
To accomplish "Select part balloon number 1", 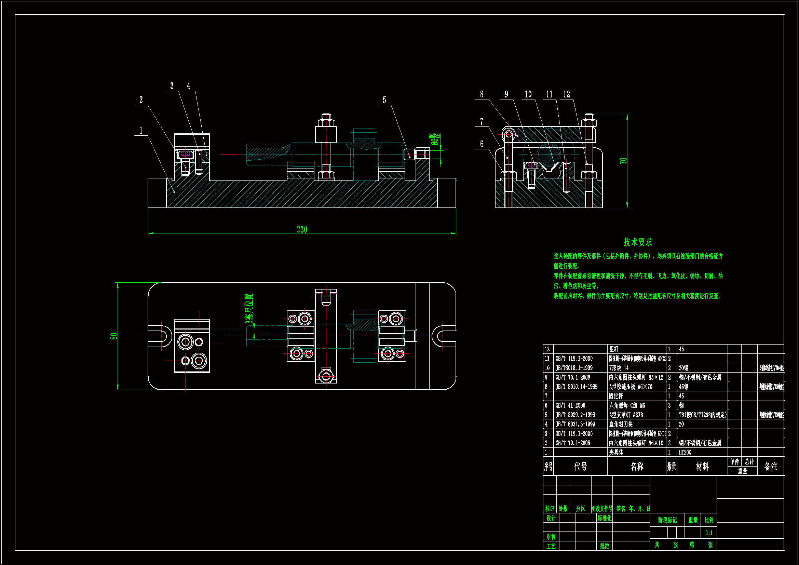I will (141, 131).
